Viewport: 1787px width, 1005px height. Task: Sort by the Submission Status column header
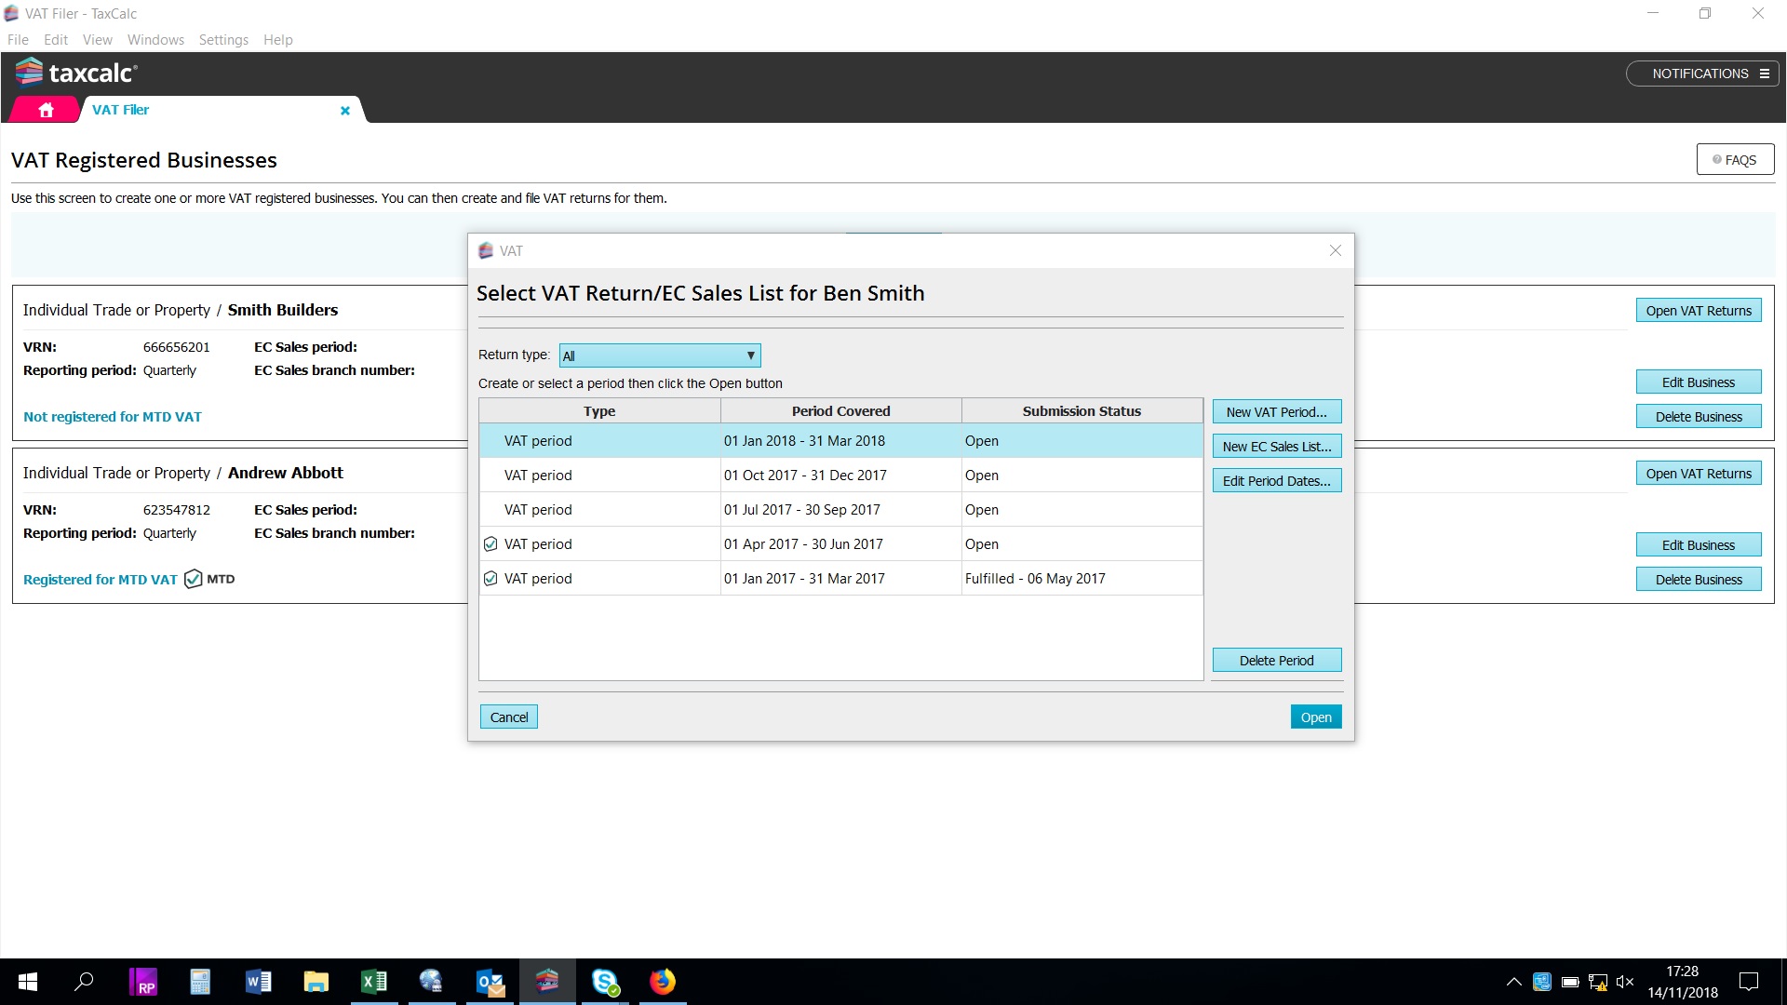[1081, 411]
